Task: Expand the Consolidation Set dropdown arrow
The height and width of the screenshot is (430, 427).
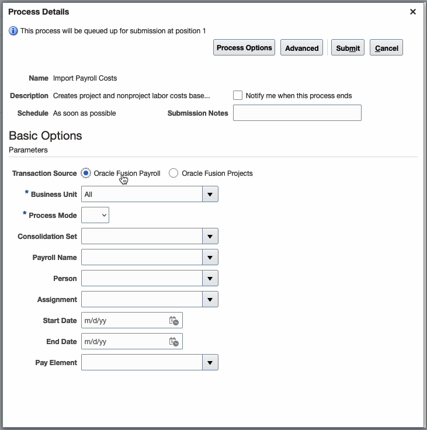Action: click(x=210, y=237)
